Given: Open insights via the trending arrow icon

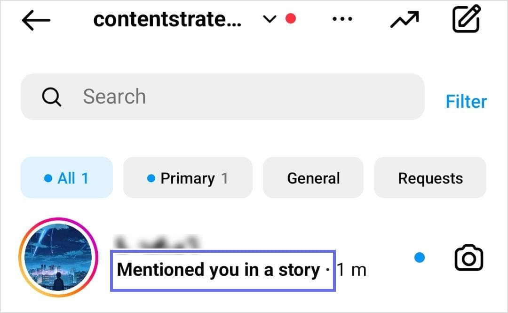Looking at the screenshot, I should (x=405, y=19).
